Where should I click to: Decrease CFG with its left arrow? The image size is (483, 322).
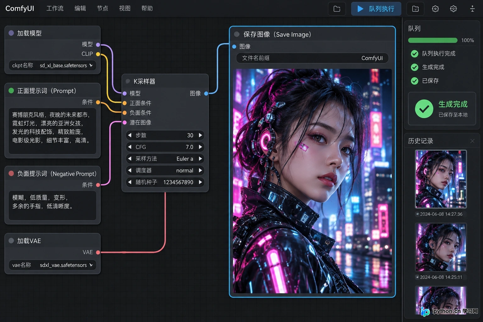point(130,147)
